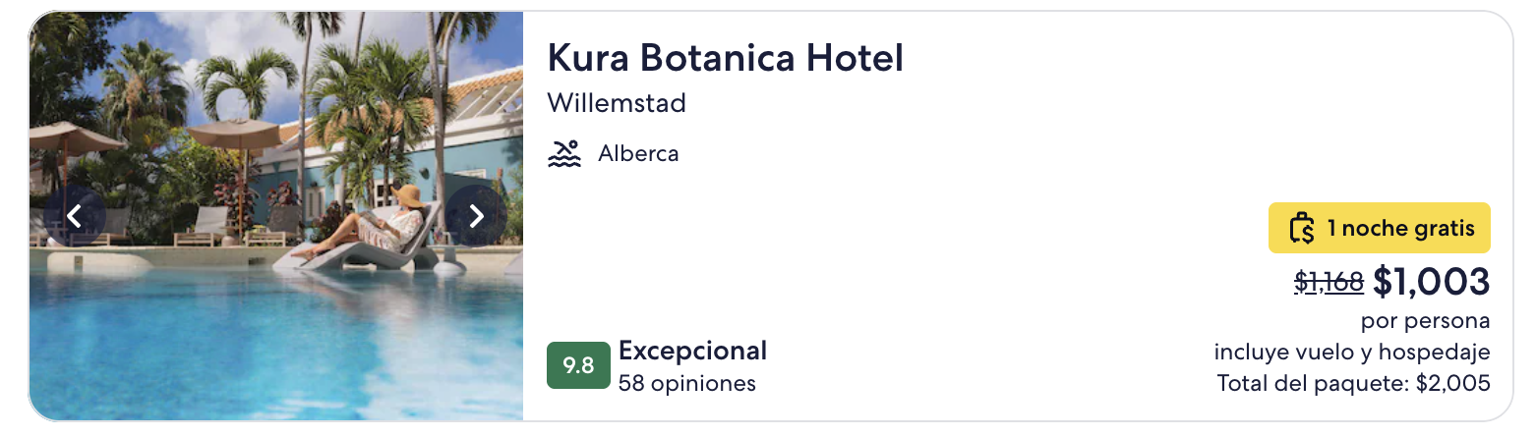Show the previous hotel photo
Image resolution: width=1536 pixels, height=436 pixels.
[x=75, y=216]
